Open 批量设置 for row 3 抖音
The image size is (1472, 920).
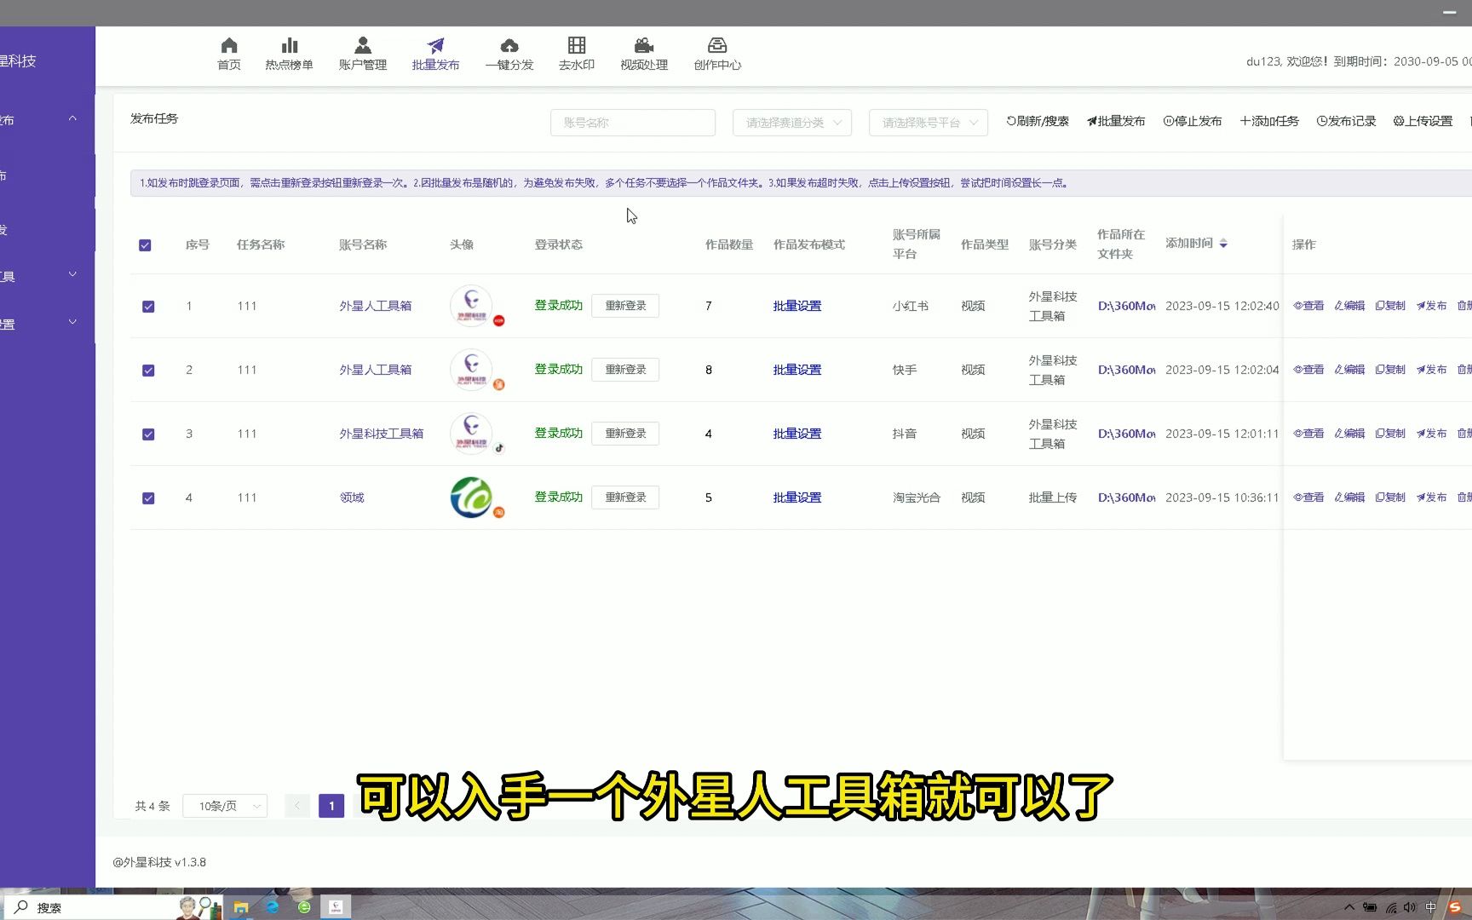(x=797, y=434)
